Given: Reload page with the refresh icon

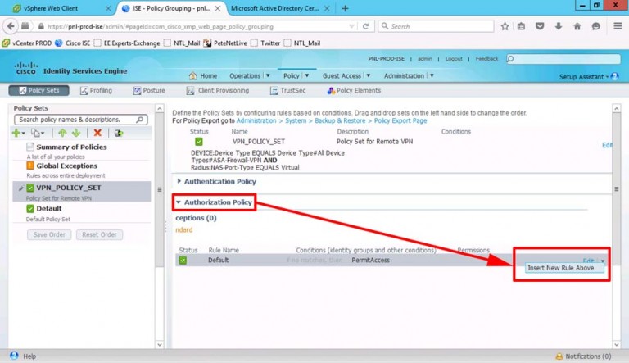Looking at the screenshot, I should pyautogui.click(x=365, y=26).
